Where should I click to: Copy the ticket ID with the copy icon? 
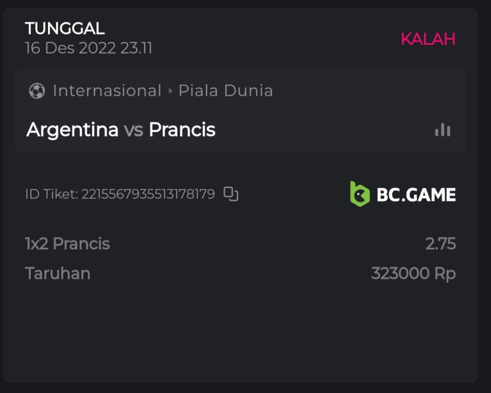click(x=231, y=194)
